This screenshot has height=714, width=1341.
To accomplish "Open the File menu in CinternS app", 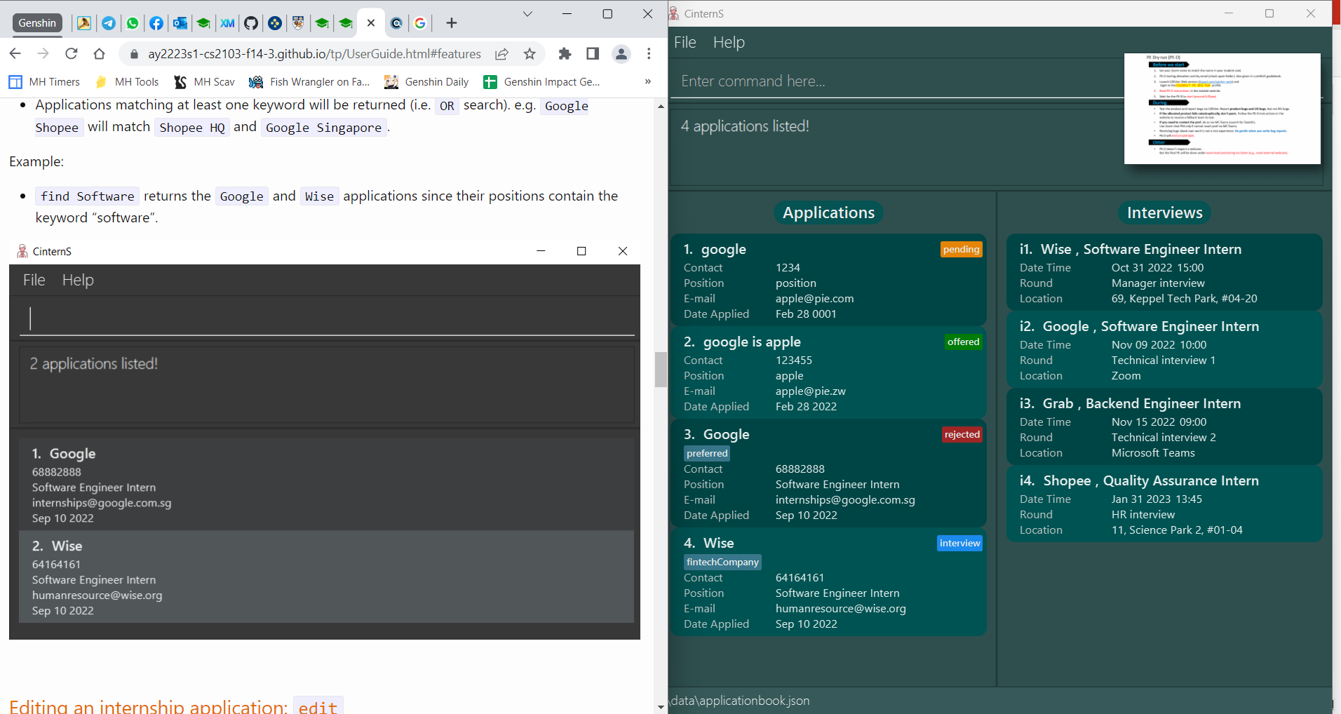I will 685,42.
